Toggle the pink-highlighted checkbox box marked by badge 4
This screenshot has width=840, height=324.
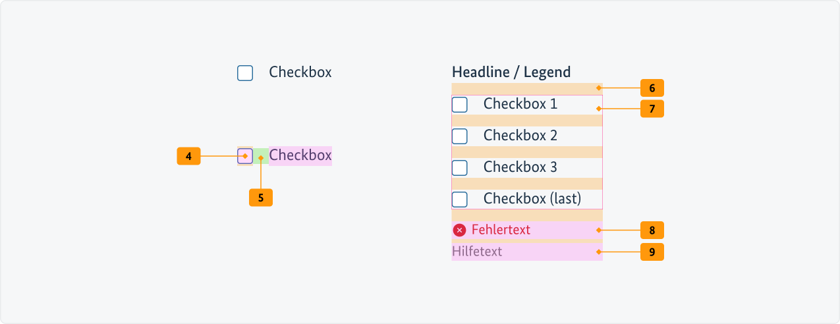coord(245,156)
